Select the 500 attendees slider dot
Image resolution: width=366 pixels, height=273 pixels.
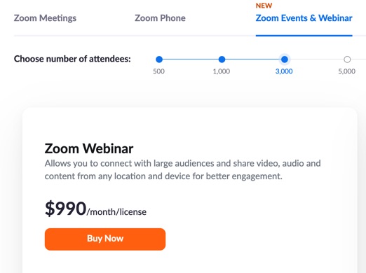point(159,59)
